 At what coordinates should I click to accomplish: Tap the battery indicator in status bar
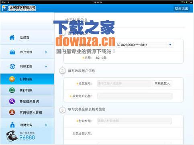(x=189, y=2)
